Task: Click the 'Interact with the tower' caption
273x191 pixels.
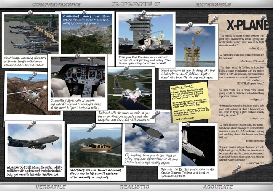Action: tap(124, 116)
